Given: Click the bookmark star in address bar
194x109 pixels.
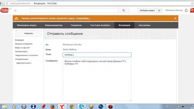Looking at the screenshot, I should click(192, 3).
